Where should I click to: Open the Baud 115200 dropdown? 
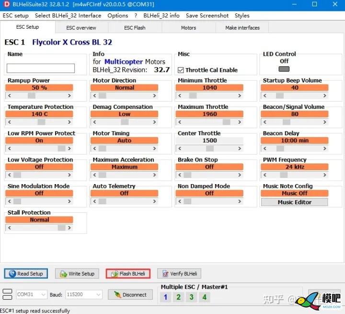83,294
